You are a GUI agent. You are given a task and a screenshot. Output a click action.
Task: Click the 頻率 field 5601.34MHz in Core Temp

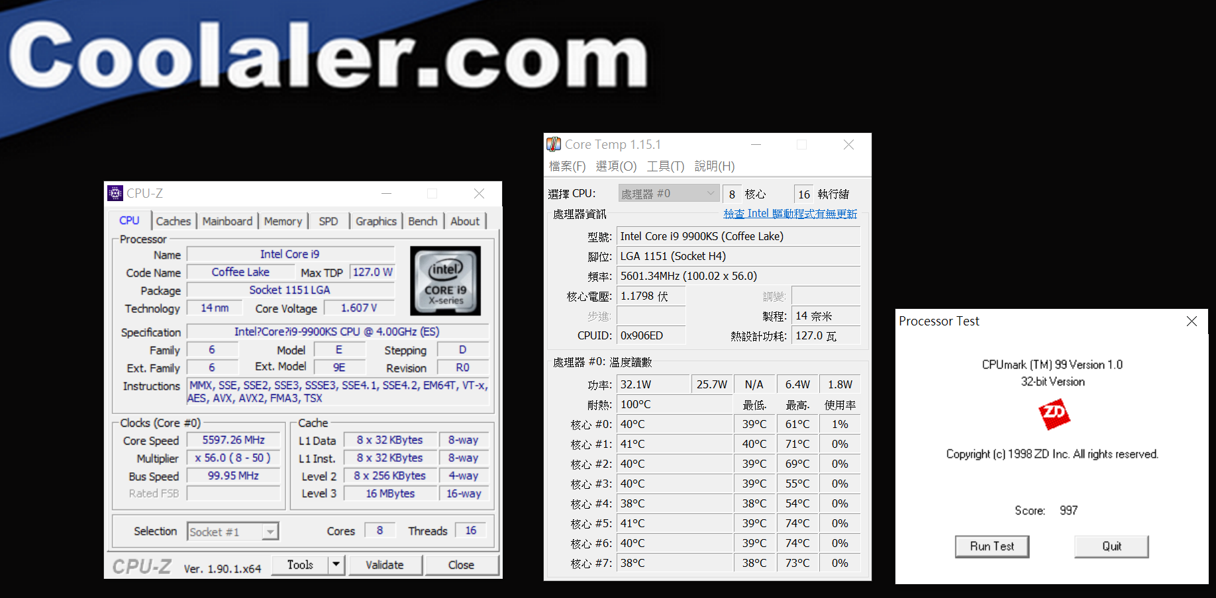click(738, 276)
